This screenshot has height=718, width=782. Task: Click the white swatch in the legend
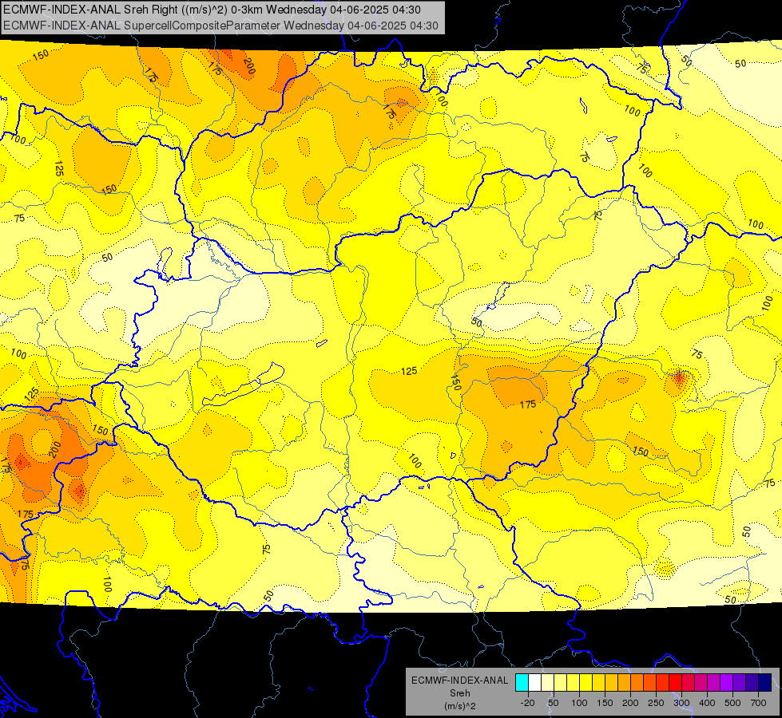click(x=534, y=683)
